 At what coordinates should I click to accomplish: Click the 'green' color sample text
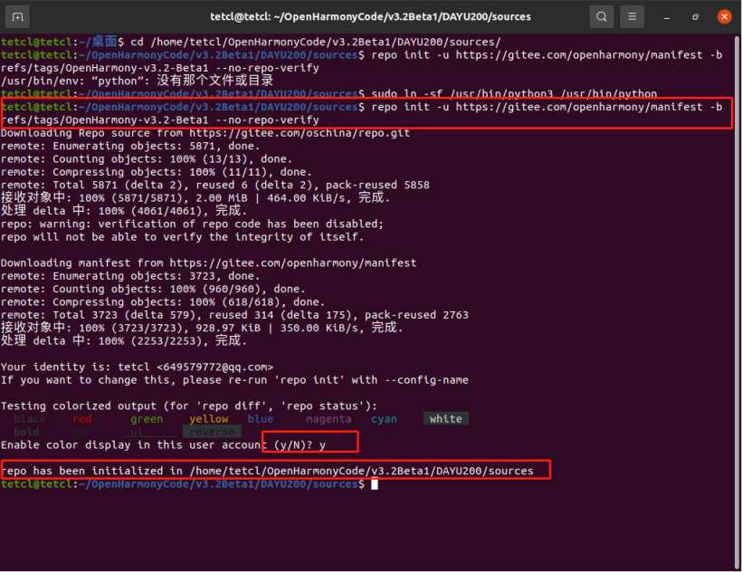coord(147,419)
